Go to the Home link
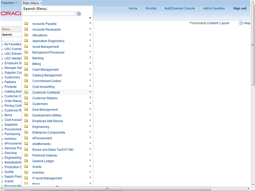The height and width of the screenshot is (191, 255). [133, 8]
